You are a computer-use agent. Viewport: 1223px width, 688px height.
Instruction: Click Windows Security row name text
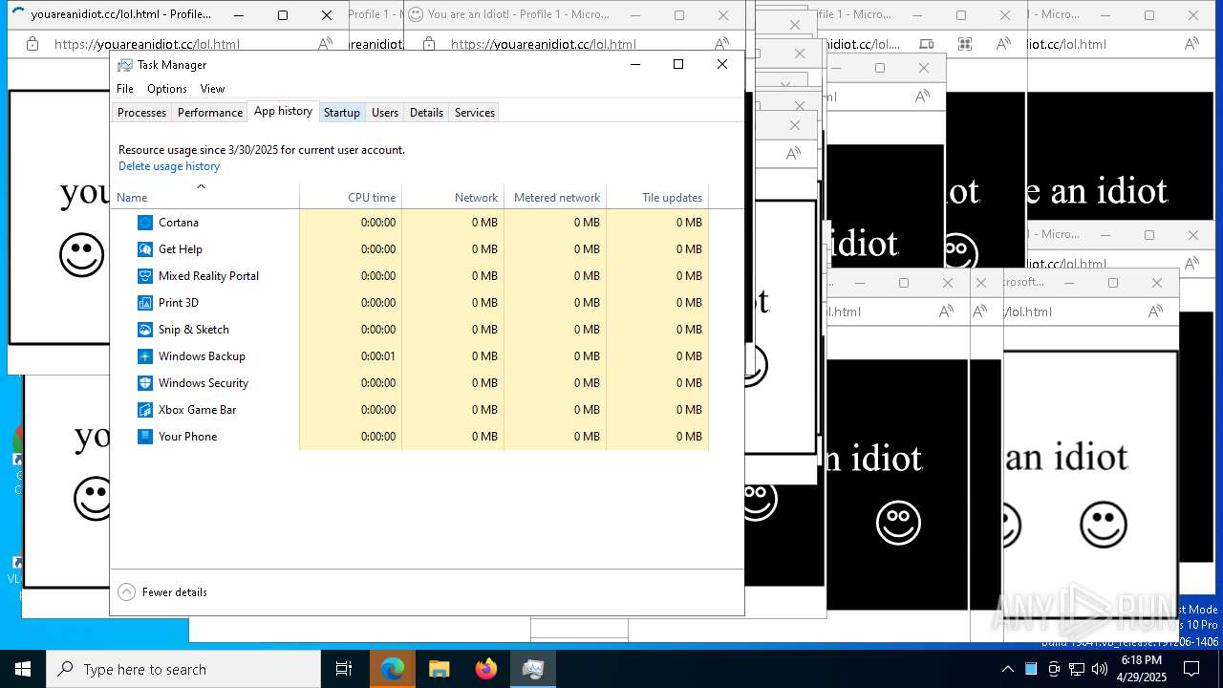coord(204,383)
